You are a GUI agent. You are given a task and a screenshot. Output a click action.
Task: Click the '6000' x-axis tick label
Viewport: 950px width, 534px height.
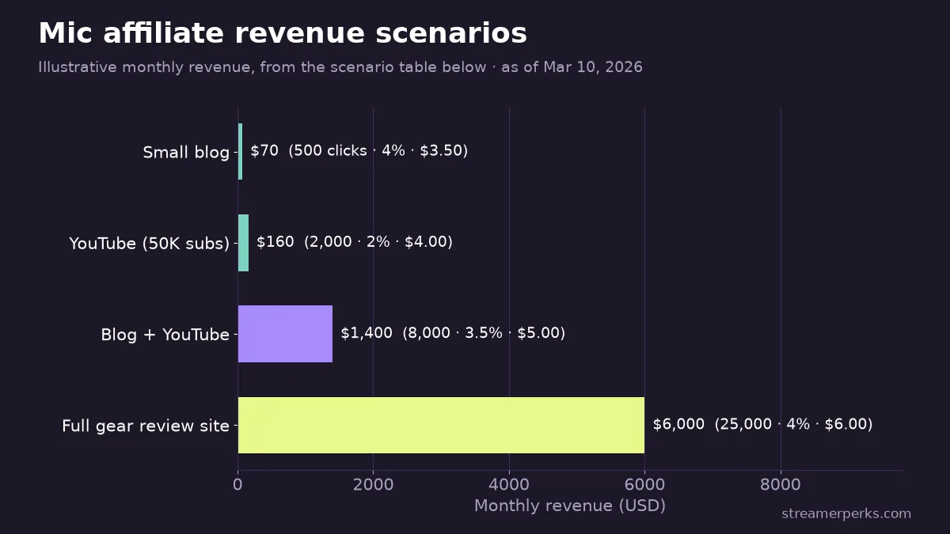(644, 485)
